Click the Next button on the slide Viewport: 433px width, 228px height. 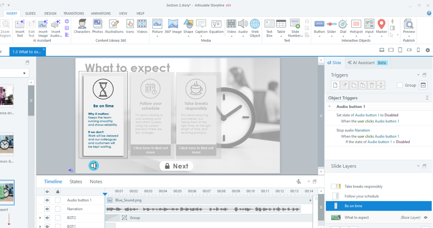[x=176, y=166]
